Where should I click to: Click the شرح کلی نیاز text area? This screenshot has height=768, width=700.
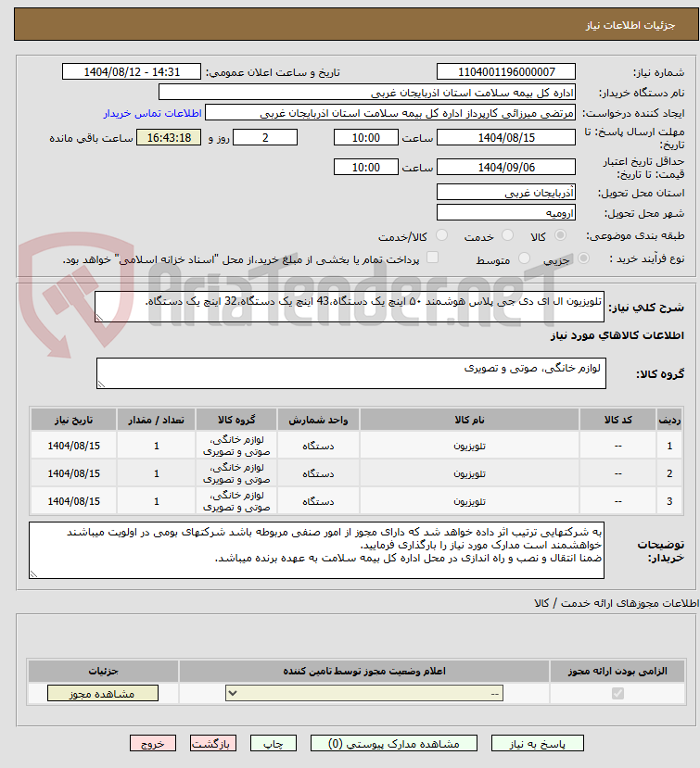(349, 307)
